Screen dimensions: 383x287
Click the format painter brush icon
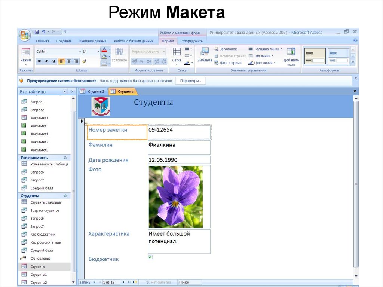click(x=84, y=61)
